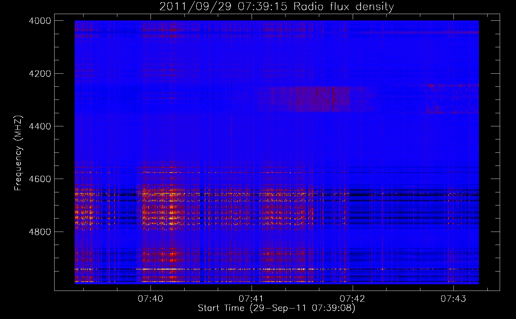Viewport: 516px width, 319px height.
Task: Click the 07:40 time tick label
Action: tap(150, 299)
